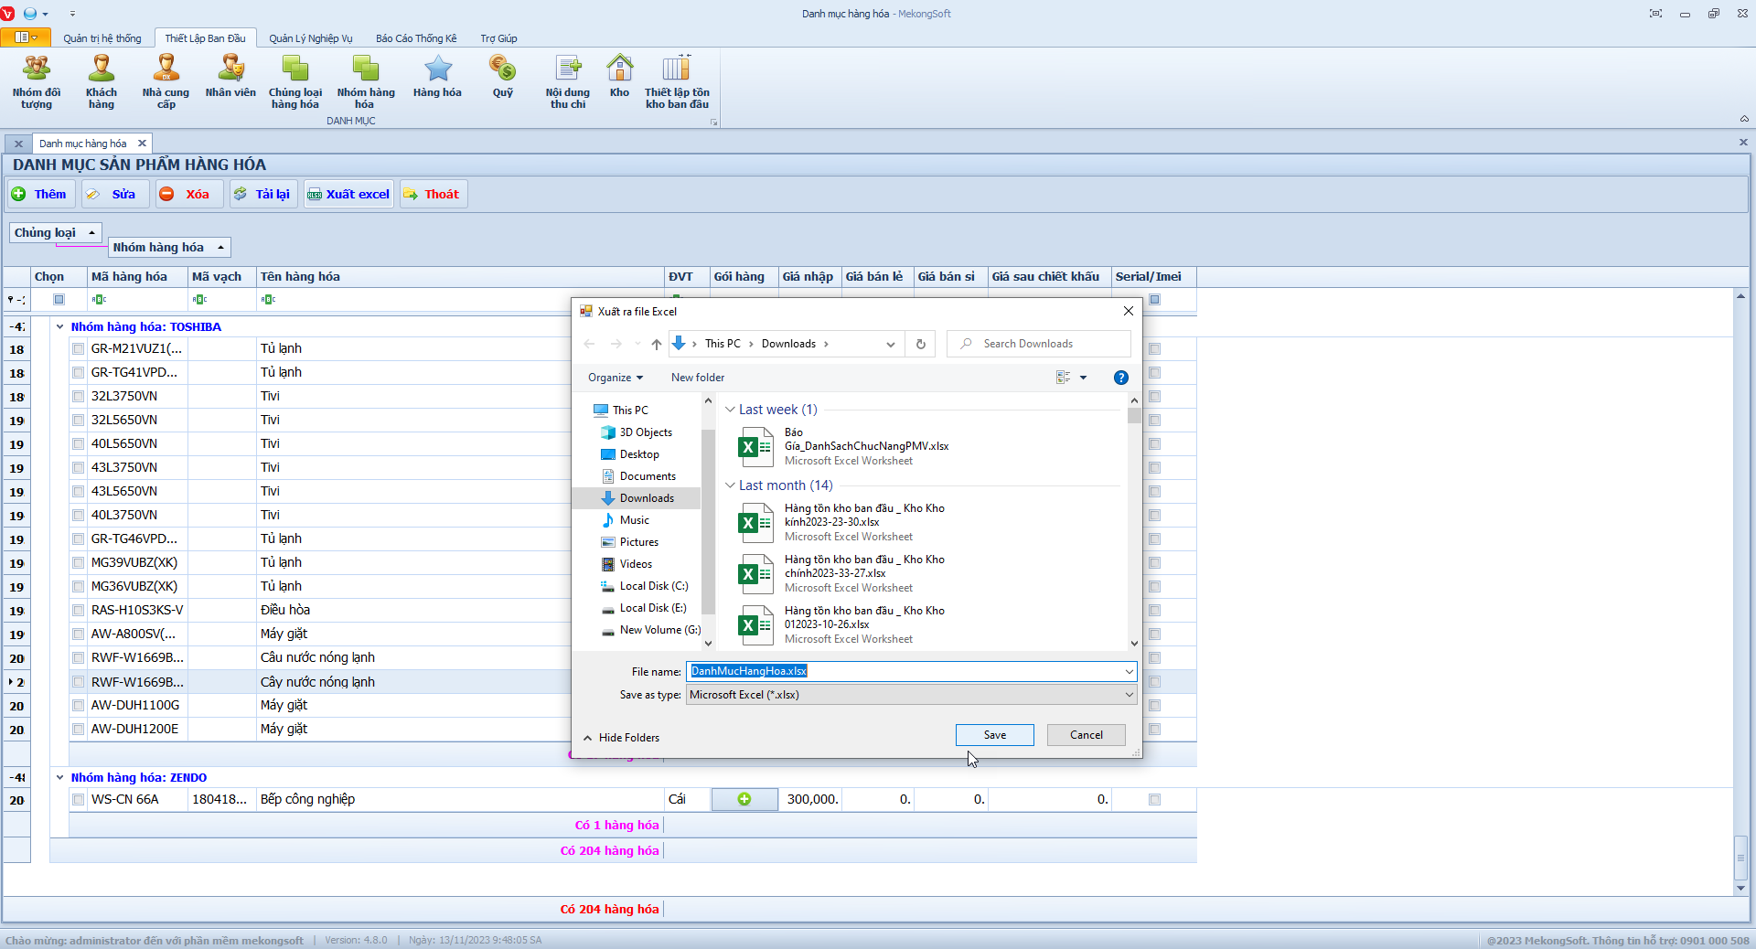Refresh the Downloads folder in dialog

pyautogui.click(x=921, y=345)
